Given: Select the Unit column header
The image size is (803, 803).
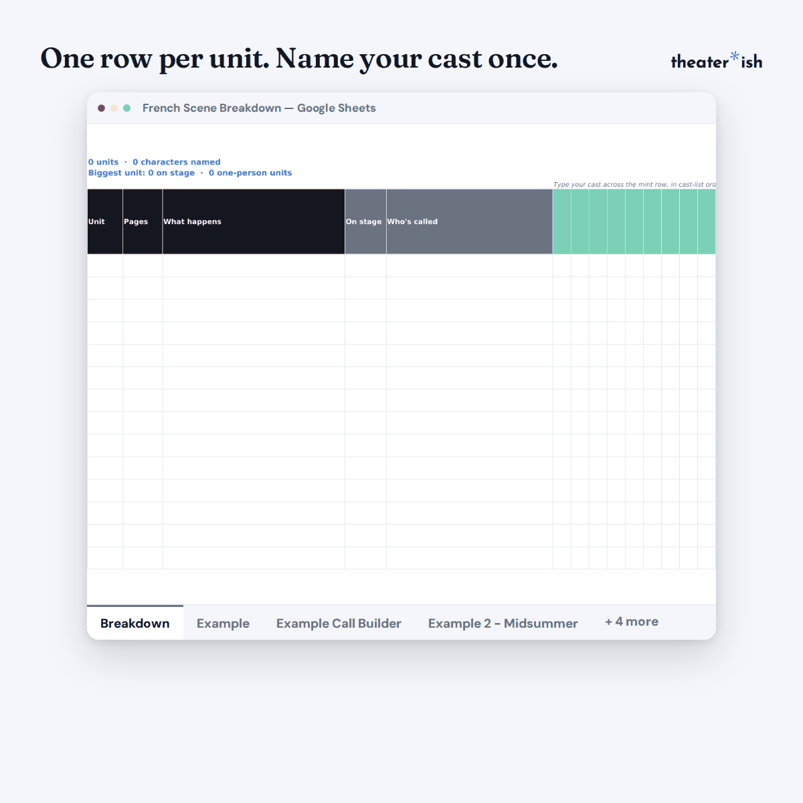Looking at the screenshot, I should coord(105,221).
